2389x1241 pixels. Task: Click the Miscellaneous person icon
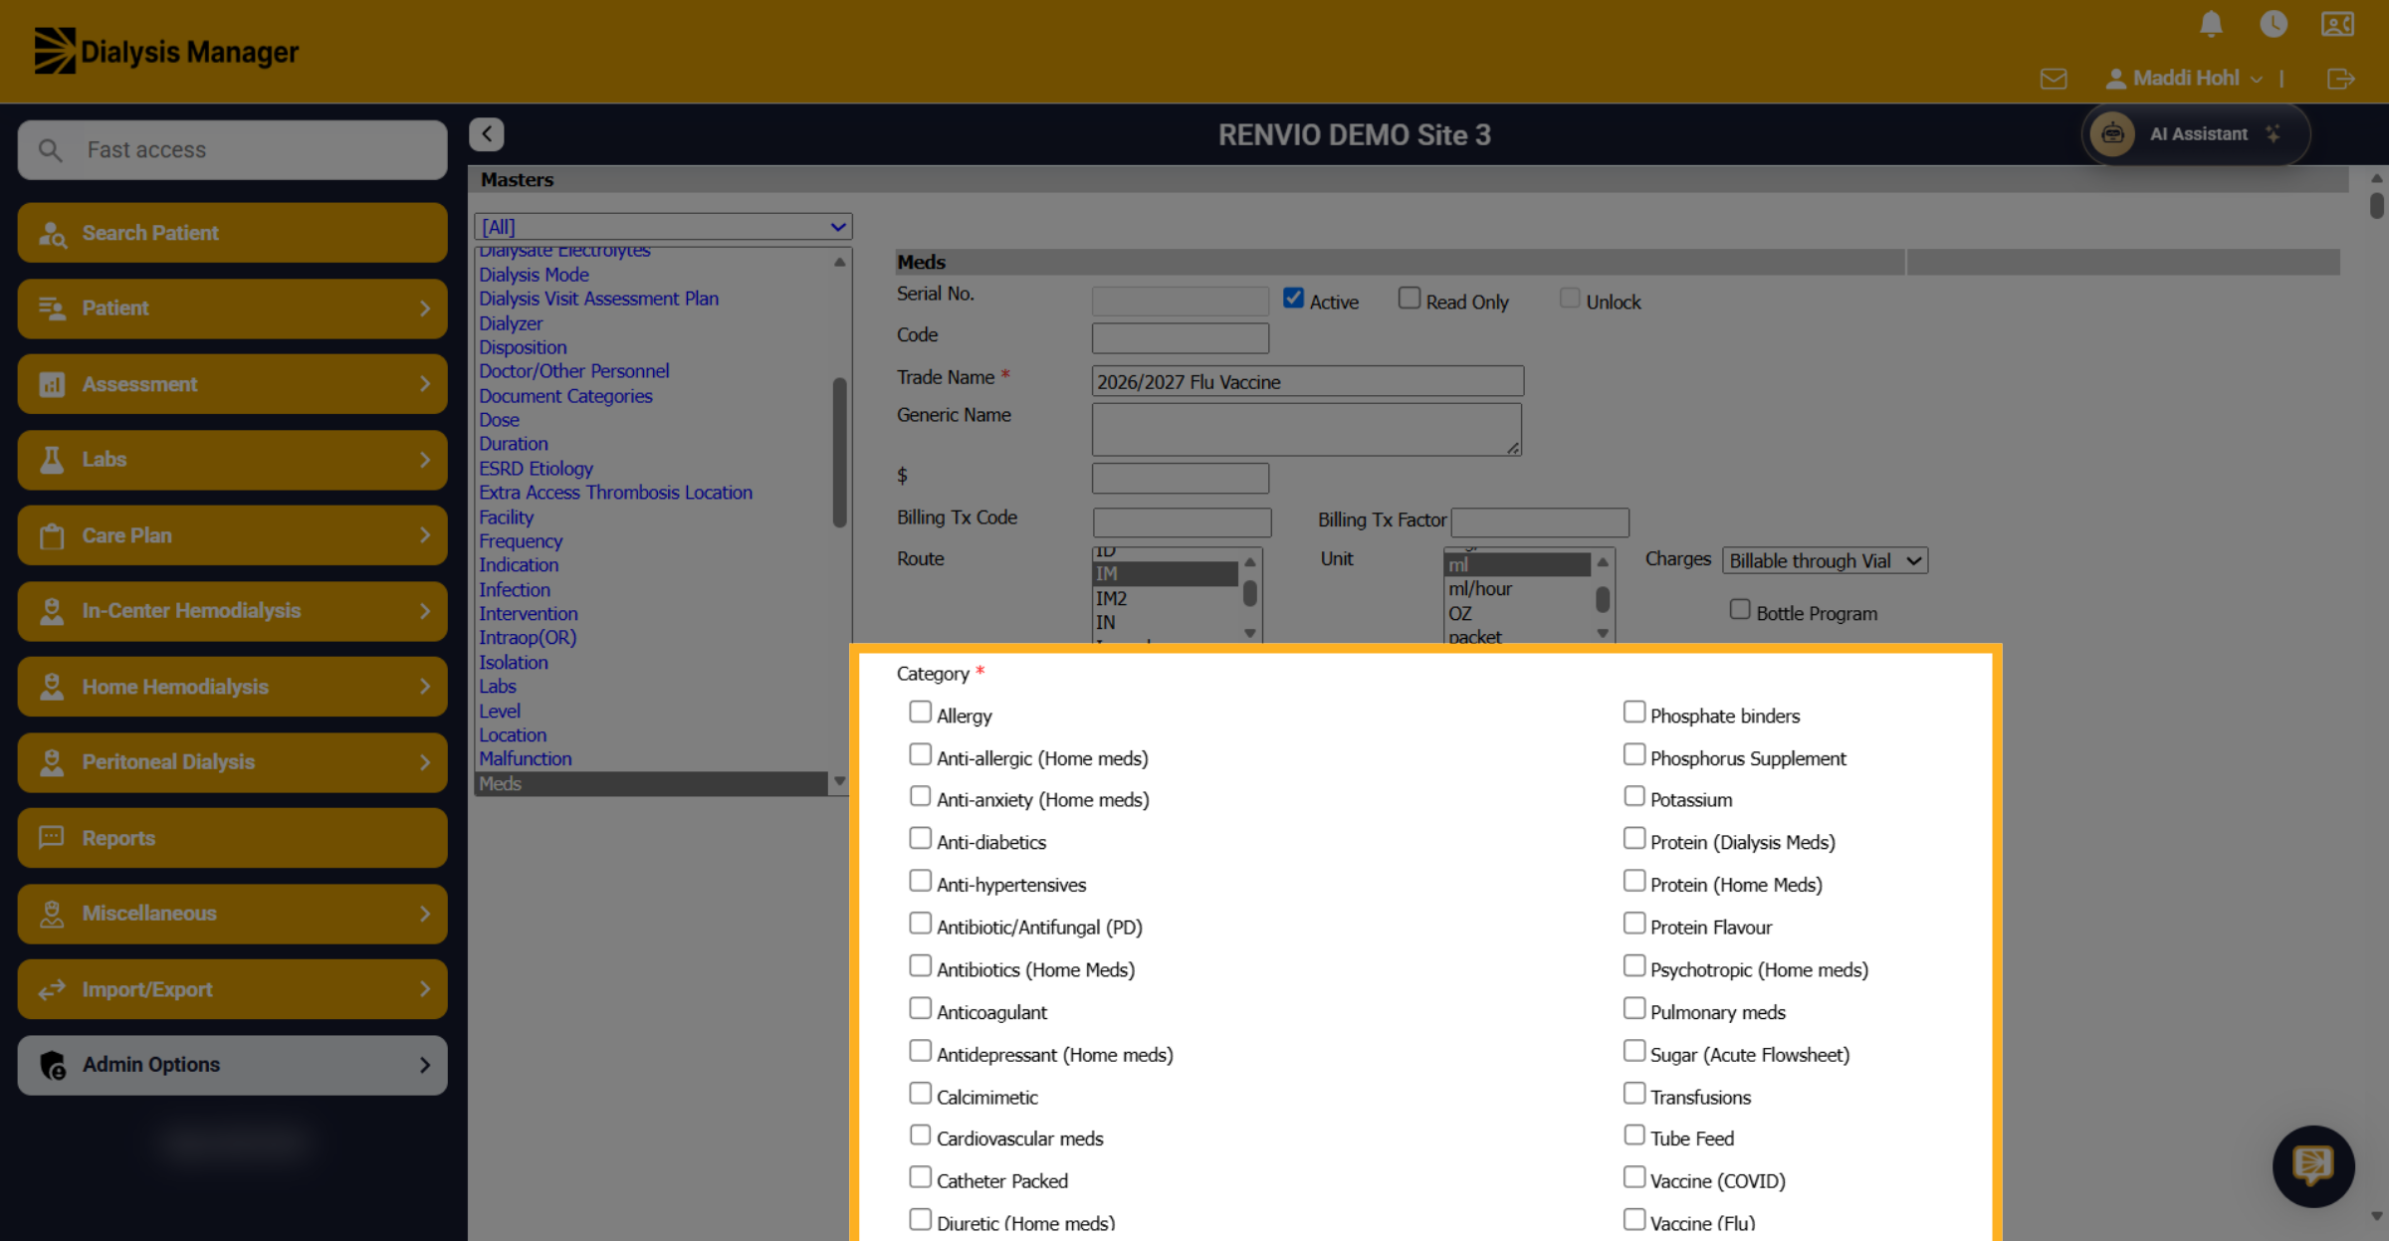pos(52,914)
